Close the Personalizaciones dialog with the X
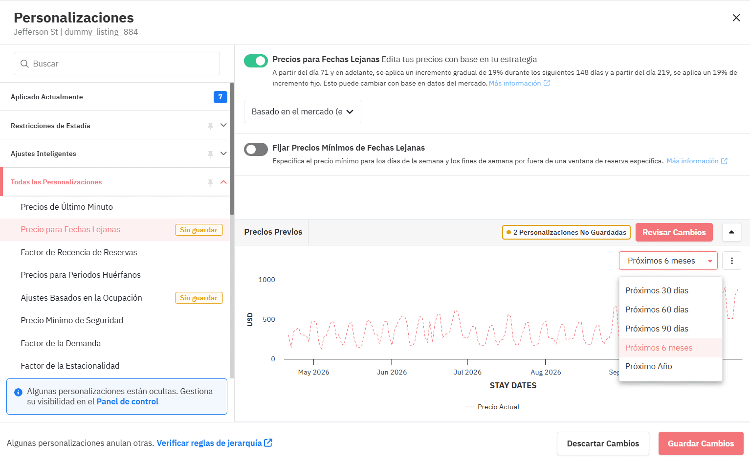Screen dimensions: 750x464 [x=736, y=18]
